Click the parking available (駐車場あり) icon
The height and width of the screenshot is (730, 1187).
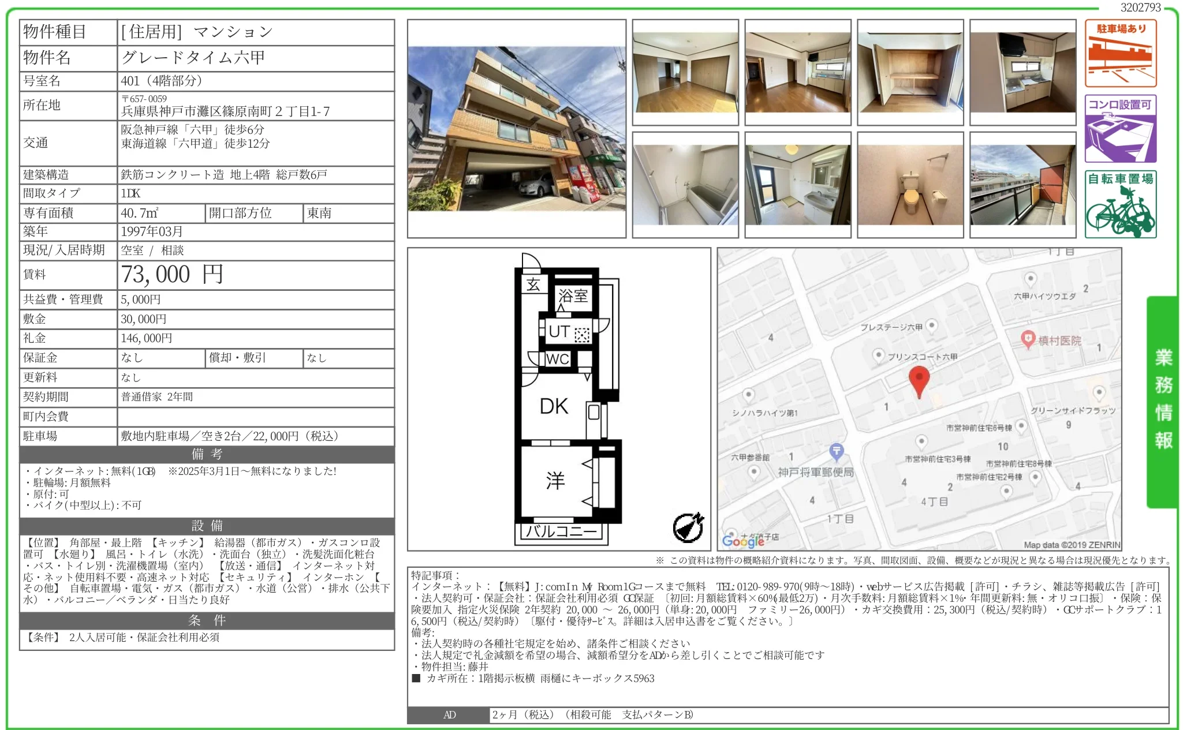[1119, 53]
